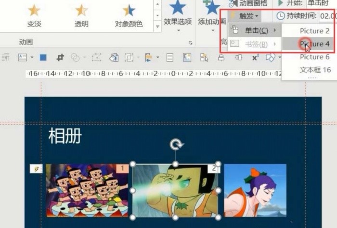
Task: Apply the 对象颜色 animation effect
Action: (129, 16)
